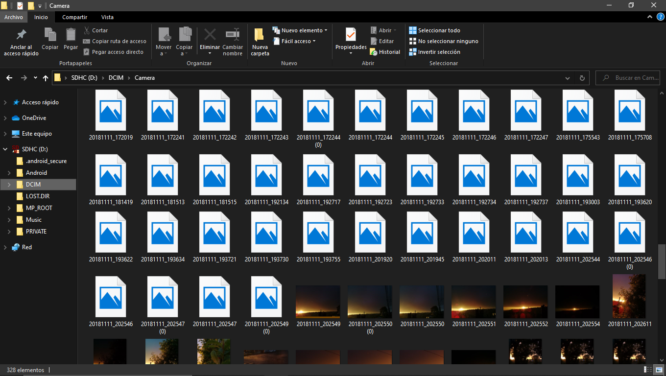Switch to the Vista ribbon tab
The width and height of the screenshot is (666, 376).
coord(107,17)
